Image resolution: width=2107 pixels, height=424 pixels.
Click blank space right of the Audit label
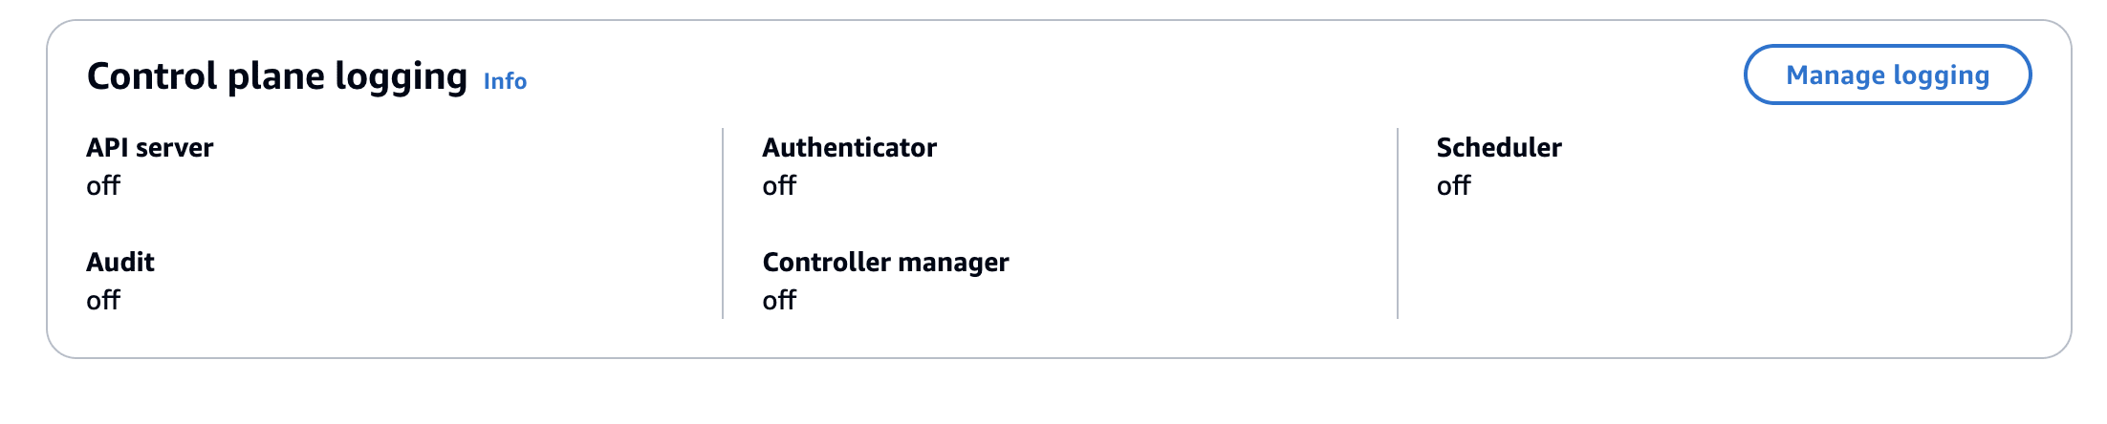click(430, 262)
